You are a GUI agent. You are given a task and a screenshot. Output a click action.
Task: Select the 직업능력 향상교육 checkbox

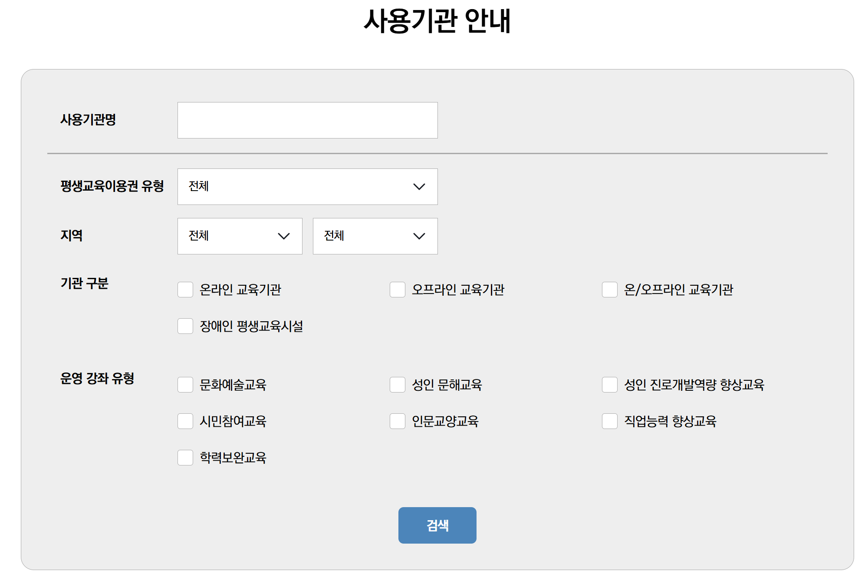(x=610, y=421)
